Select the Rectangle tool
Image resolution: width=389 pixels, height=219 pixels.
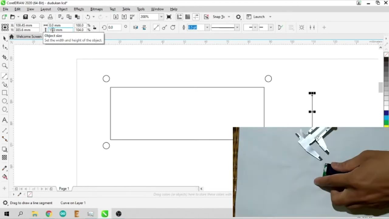pos(5,93)
